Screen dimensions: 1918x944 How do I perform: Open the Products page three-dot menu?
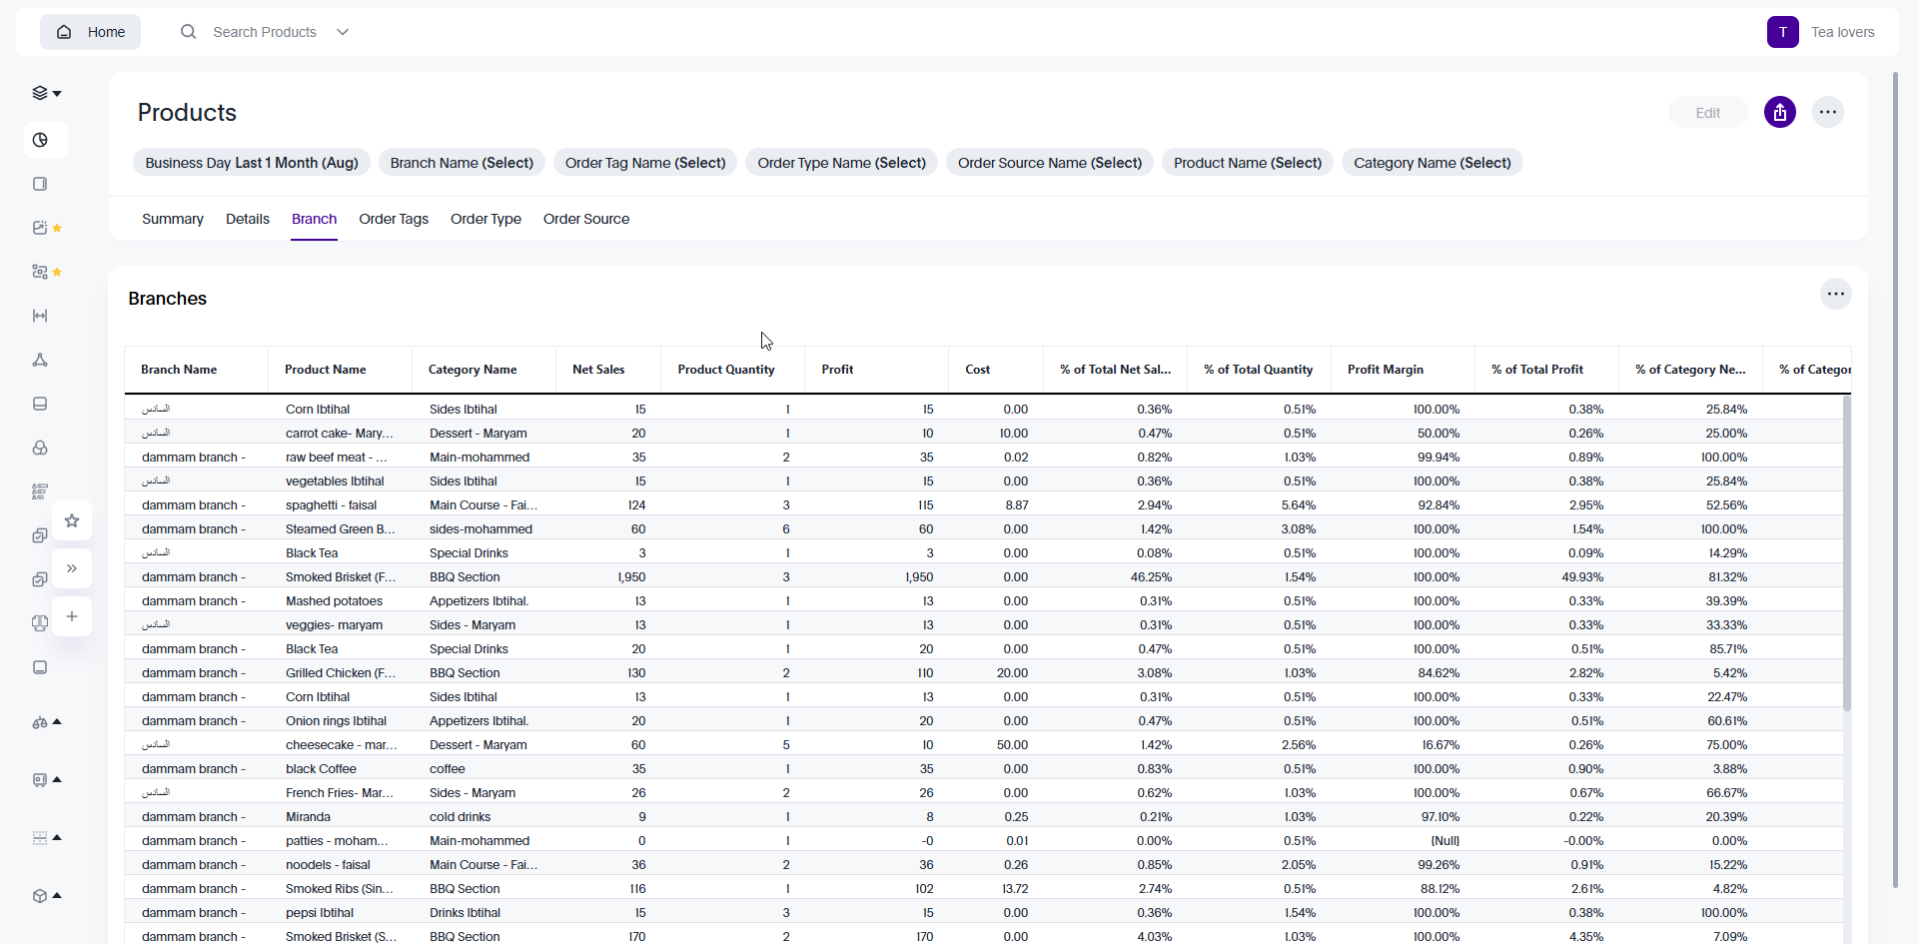1827,113
